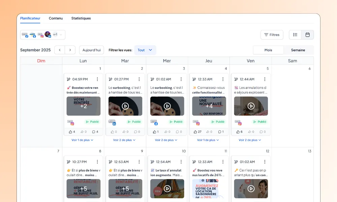Click the comment icon on Thursday 4 post
This screenshot has width=337, height=202.
(x=219, y=132)
